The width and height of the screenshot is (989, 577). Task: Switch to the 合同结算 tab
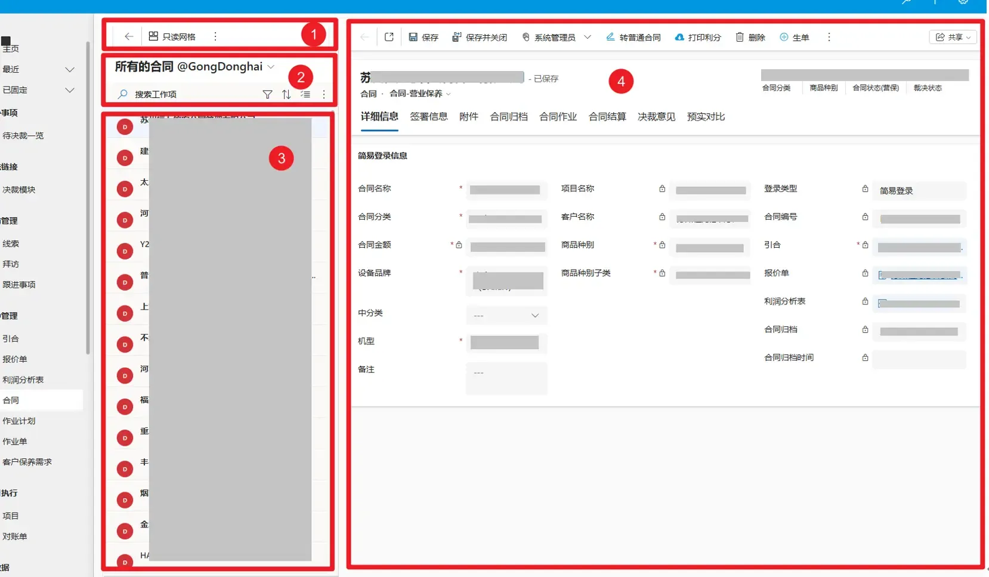[x=607, y=116]
